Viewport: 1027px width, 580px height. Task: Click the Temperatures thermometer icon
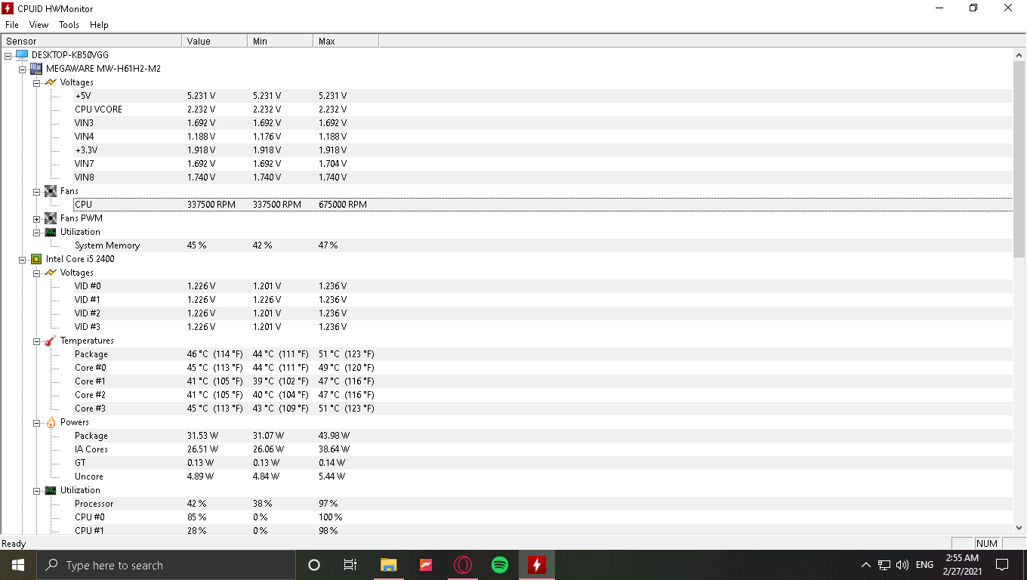[x=50, y=341]
